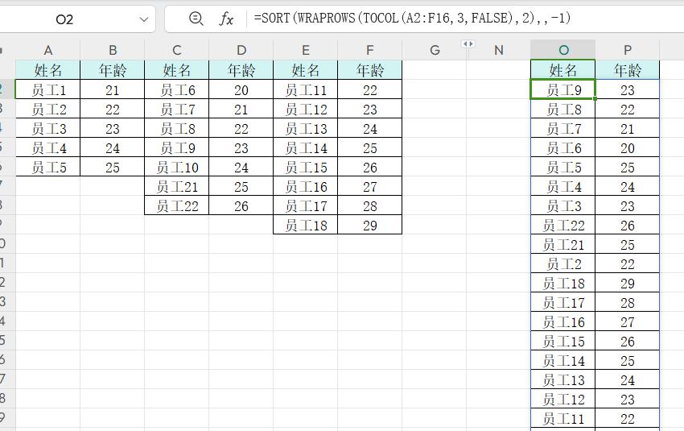Select result cell O14 员工16
Screen dimensions: 684x431
[563, 321]
